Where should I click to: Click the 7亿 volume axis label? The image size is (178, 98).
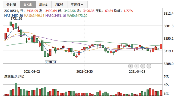click(x=166, y=77)
